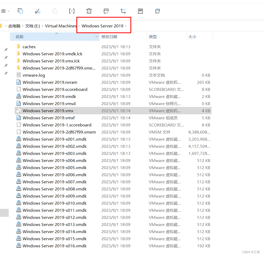Click the 8,388,608... size of the vmem file
This screenshot has height=256, width=264.
click(199, 132)
